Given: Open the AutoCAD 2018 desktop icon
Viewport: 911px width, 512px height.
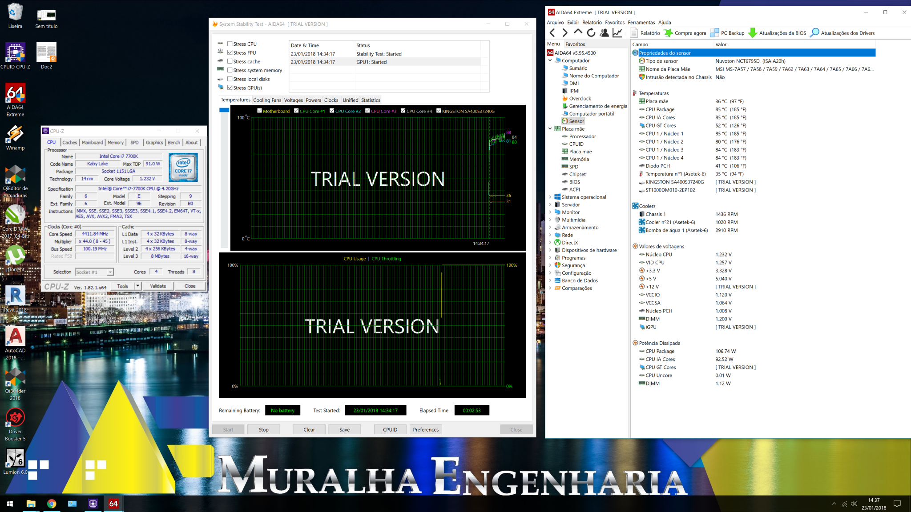Looking at the screenshot, I should pos(15,343).
